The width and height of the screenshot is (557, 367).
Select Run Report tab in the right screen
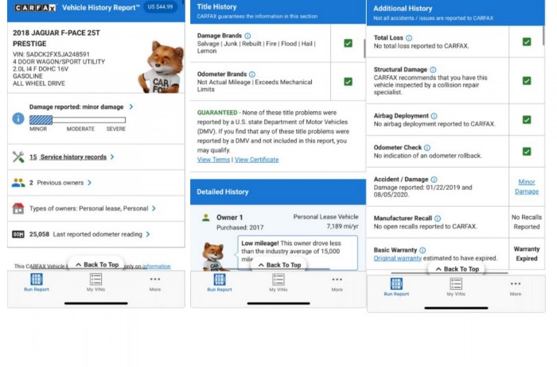(396, 287)
